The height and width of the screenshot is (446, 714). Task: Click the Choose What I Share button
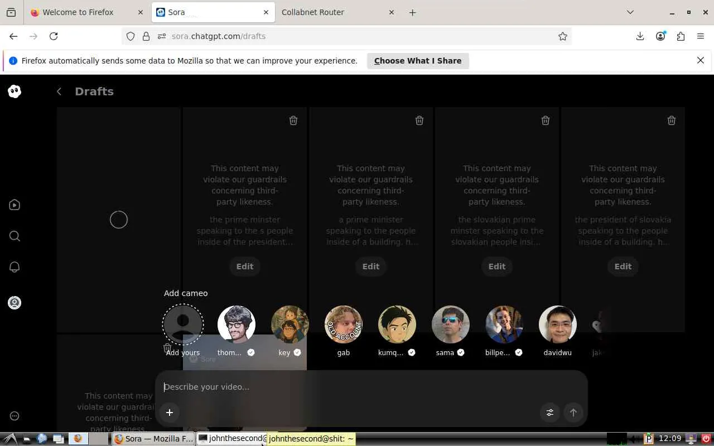click(x=418, y=61)
